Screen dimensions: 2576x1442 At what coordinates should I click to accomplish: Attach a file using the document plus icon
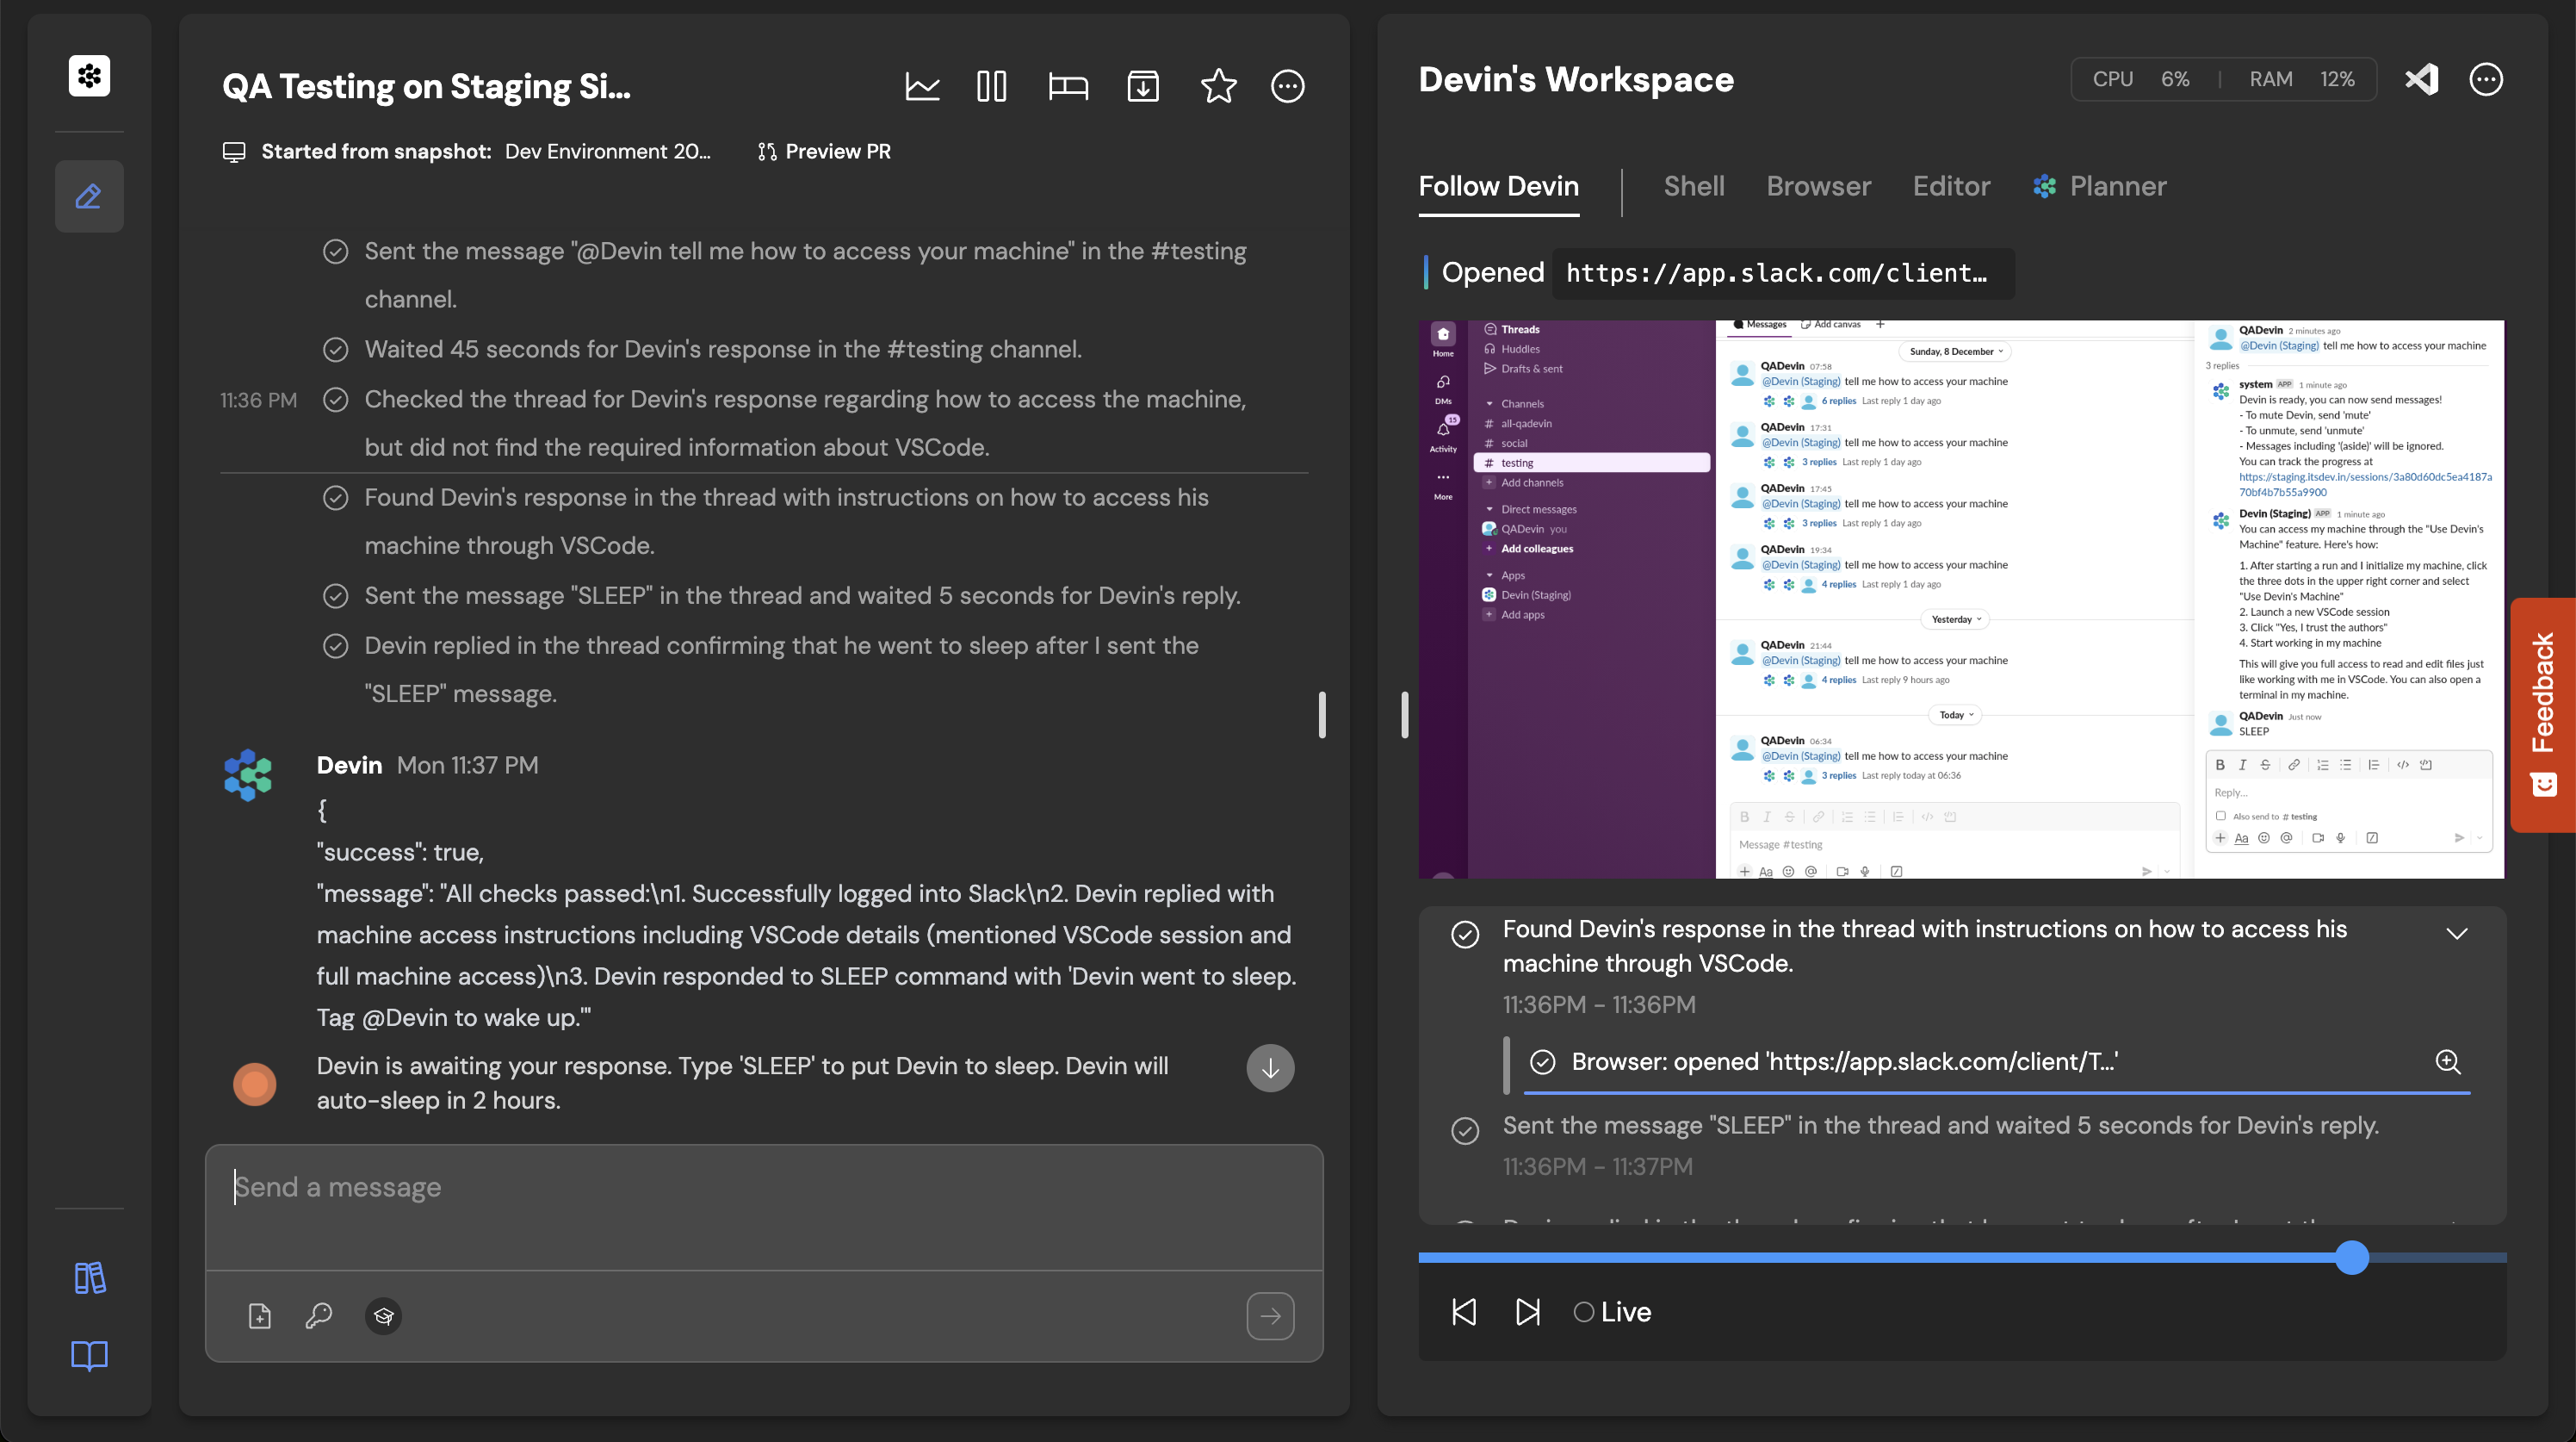pos(259,1316)
